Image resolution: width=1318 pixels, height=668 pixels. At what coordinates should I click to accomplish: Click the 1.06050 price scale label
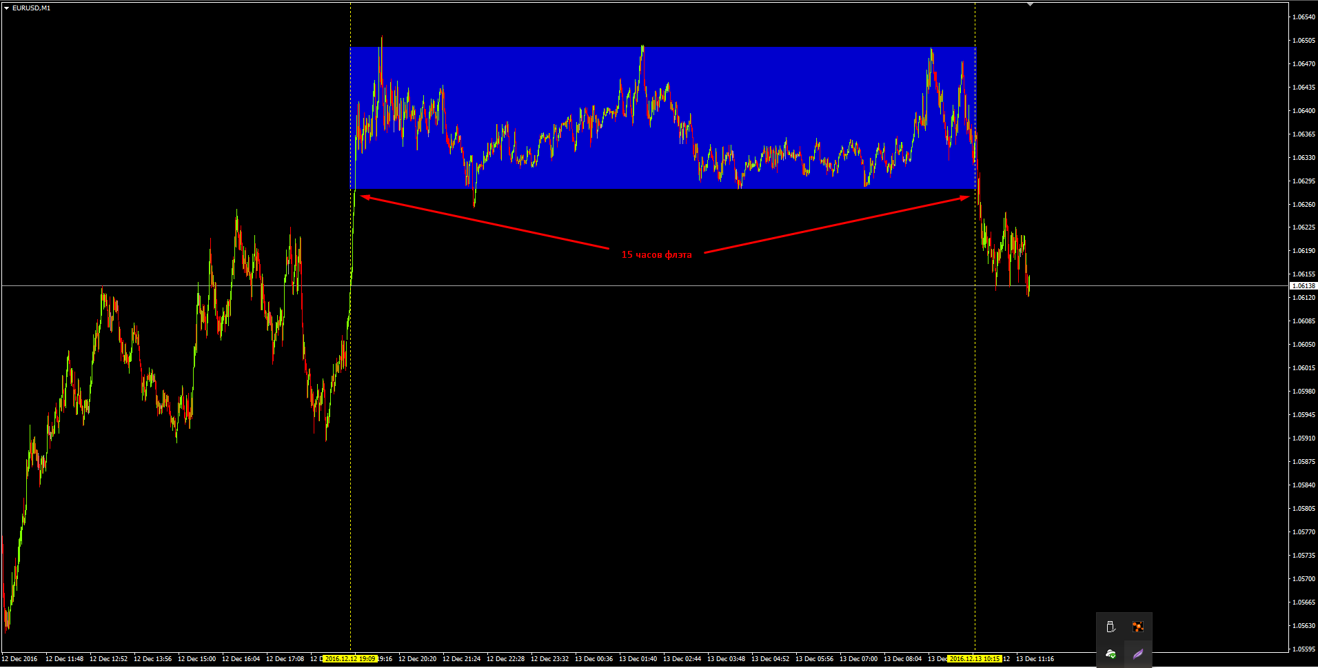point(1304,345)
